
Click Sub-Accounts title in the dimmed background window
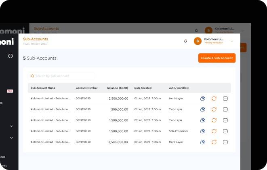pos(46,28)
